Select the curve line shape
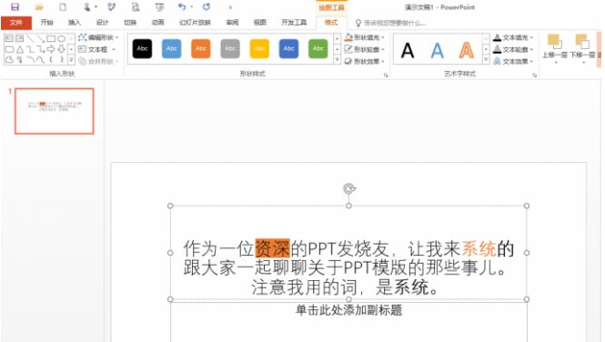Screen dimensions: 605x342 (x=41, y=59)
